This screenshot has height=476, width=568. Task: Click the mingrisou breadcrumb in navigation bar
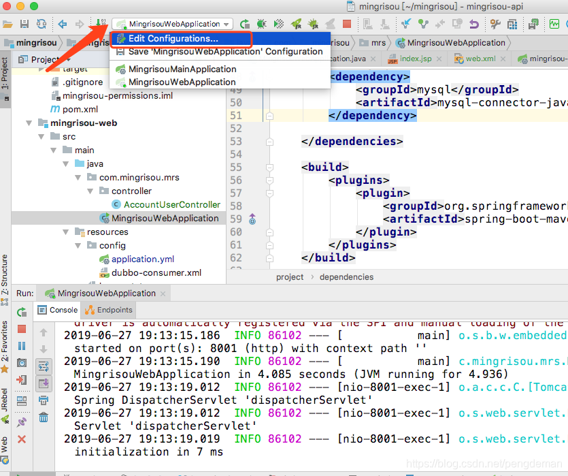(31, 43)
